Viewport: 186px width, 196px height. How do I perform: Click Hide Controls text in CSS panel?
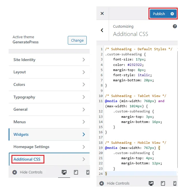pos(118,183)
